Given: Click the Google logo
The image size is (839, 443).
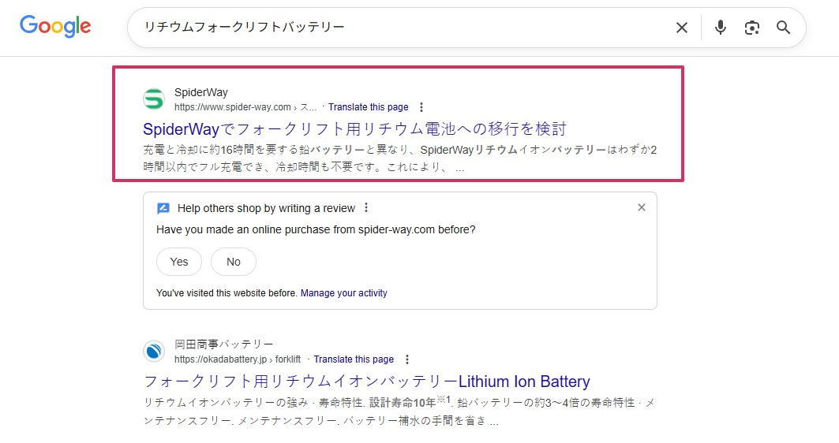Looking at the screenshot, I should pyautogui.click(x=55, y=26).
